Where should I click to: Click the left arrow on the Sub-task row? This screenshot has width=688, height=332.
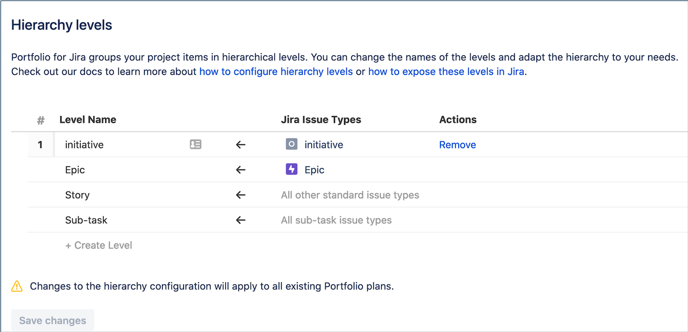tap(240, 220)
